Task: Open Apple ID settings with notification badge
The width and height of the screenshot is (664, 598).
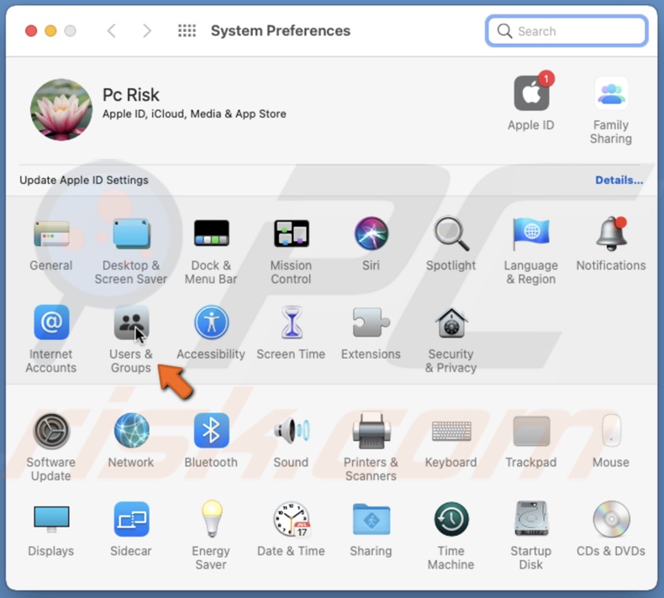Action: point(531,94)
